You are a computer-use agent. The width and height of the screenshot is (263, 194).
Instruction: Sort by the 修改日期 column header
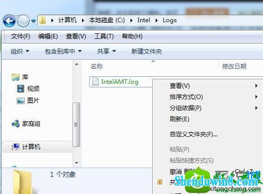pos(234,66)
